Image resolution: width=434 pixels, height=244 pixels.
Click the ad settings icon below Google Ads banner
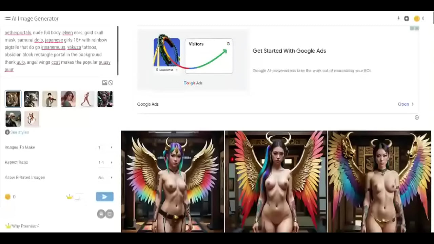click(x=417, y=118)
